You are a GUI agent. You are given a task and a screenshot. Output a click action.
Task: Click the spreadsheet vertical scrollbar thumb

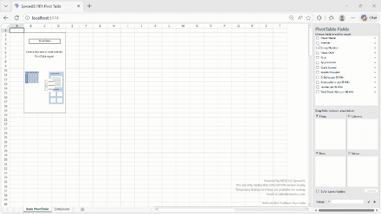pos(311,41)
